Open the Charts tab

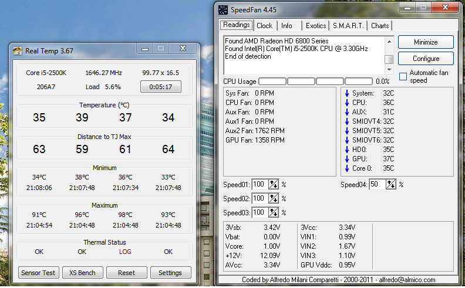click(x=380, y=26)
